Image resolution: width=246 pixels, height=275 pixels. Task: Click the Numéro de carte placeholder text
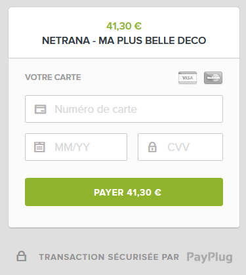[x=96, y=109]
